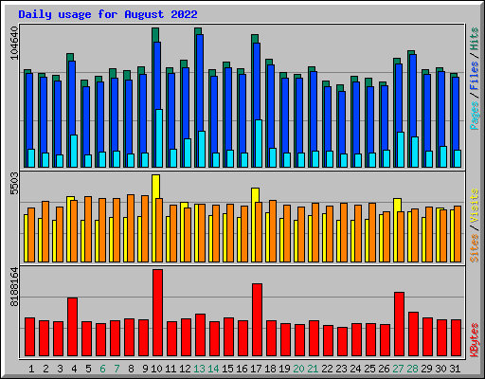Click the 8188164 KBytes axis label

pyautogui.click(x=14, y=287)
